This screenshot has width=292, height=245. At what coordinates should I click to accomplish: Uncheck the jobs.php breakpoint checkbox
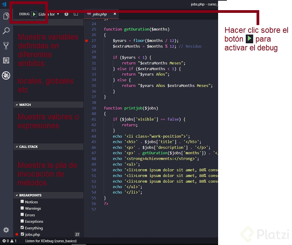pyautogui.click(x=22, y=234)
